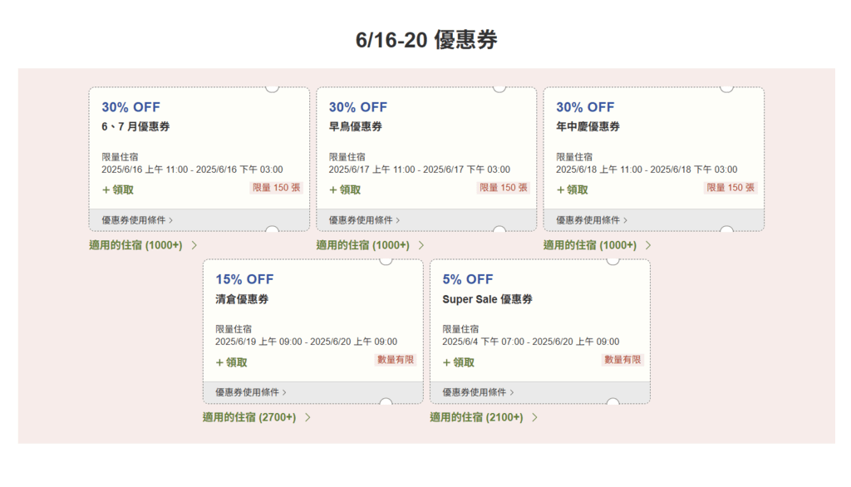Claim the 年中慶優惠券 coupon with 領取
The height and width of the screenshot is (487, 851).
point(572,190)
